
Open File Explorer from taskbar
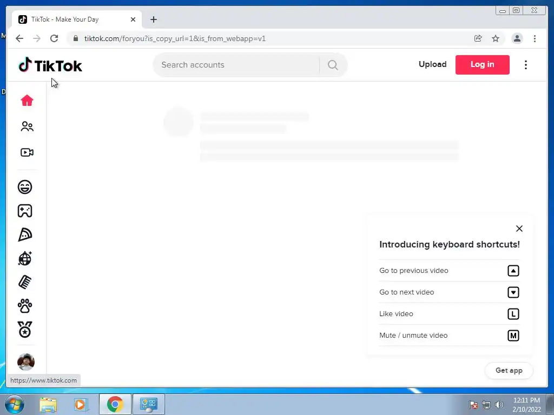click(48, 404)
